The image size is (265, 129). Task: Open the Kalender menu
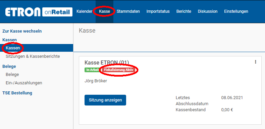pos(84,11)
